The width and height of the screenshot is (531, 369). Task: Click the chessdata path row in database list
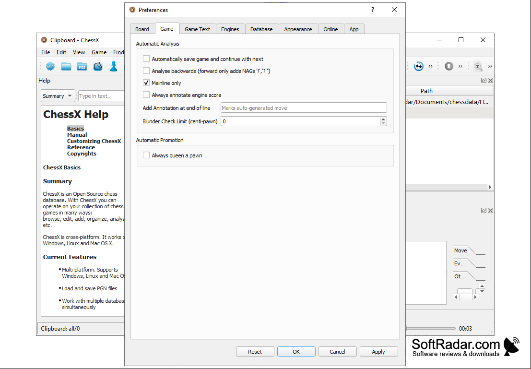(449, 102)
